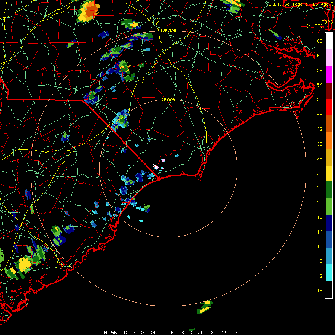Click the '54' legend value
335x335 pixels.
point(320,85)
